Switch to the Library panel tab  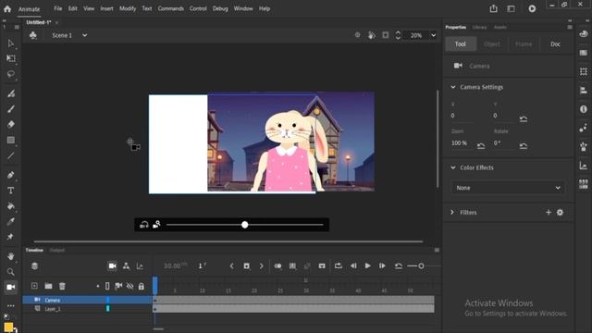click(x=479, y=27)
